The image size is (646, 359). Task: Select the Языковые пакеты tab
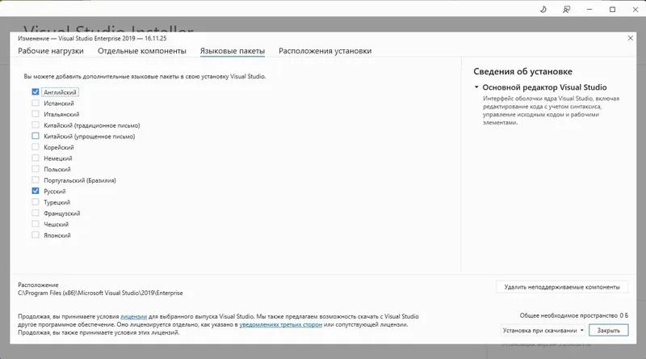(x=233, y=51)
